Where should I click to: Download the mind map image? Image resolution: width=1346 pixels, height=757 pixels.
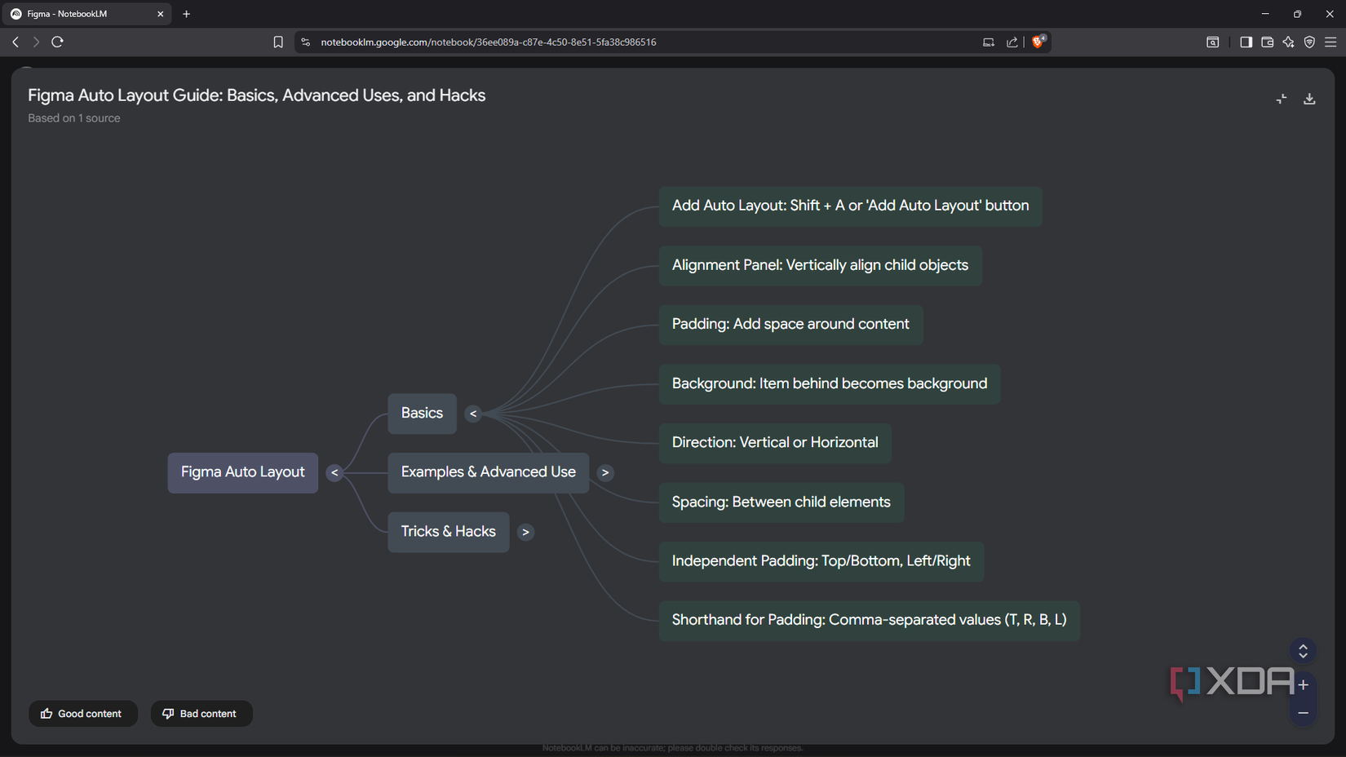(1309, 98)
